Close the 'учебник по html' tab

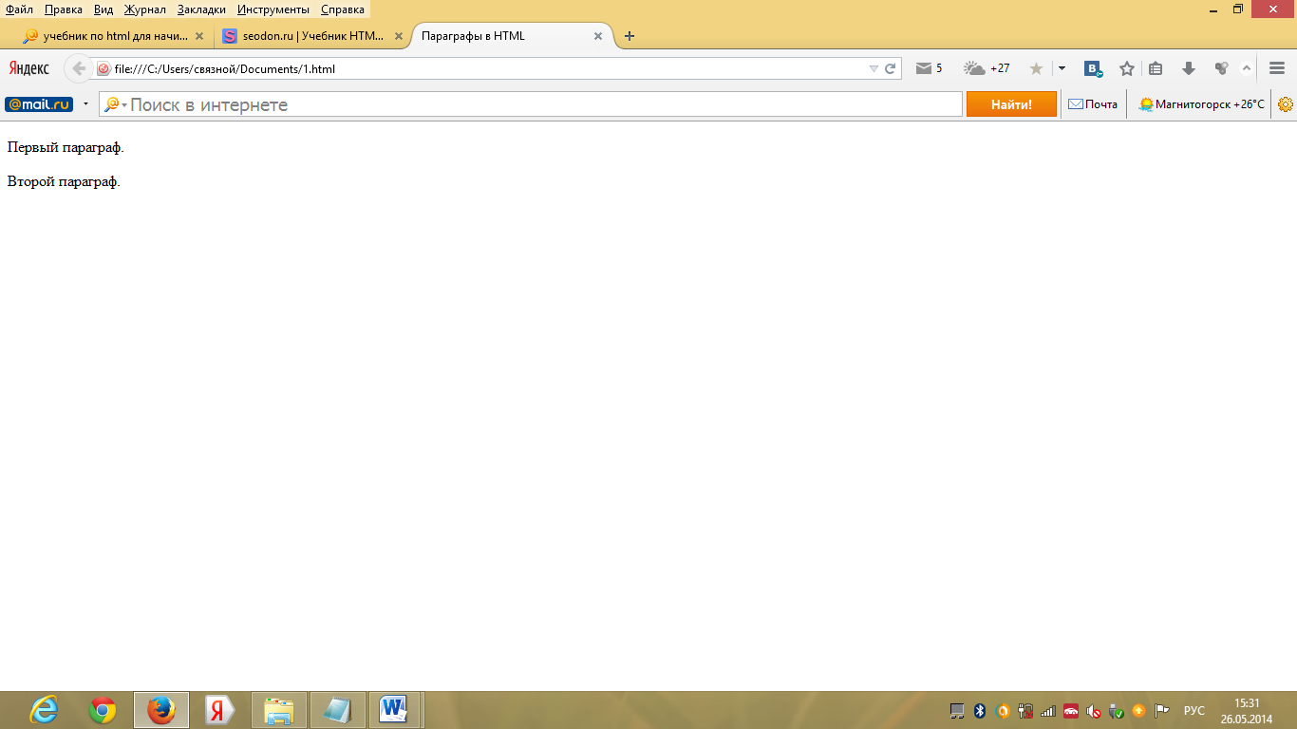(x=199, y=36)
